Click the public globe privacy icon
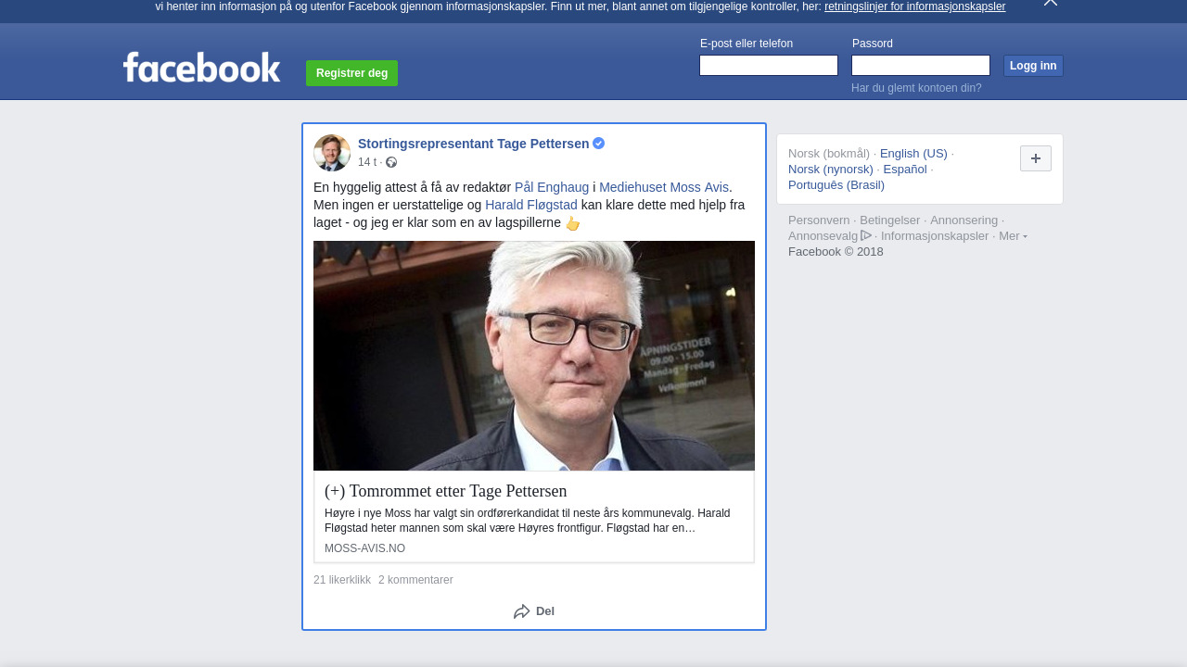The height and width of the screenshot is (667, 1187). (x=391, y=163)
